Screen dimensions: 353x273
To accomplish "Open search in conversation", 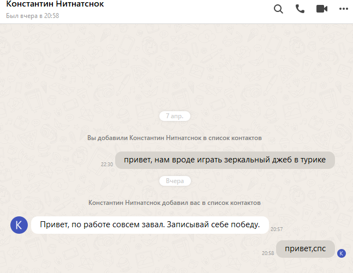I will [x=278, y=9].
